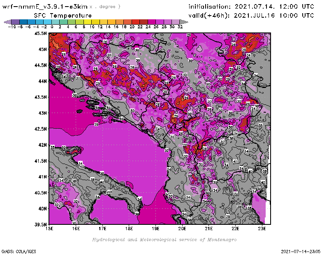Select the 18E longitude label

(x=129, y=229)
